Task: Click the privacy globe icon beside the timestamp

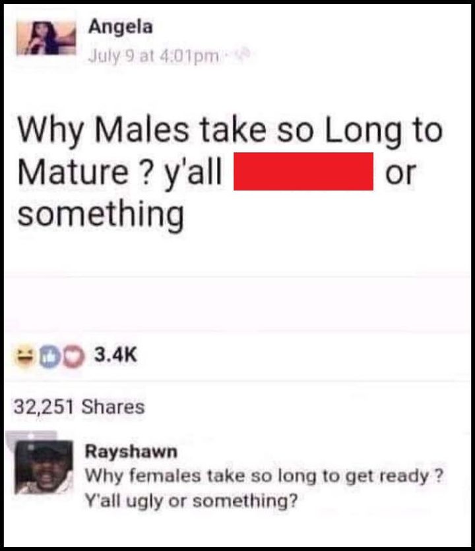Action: [243, 55]
